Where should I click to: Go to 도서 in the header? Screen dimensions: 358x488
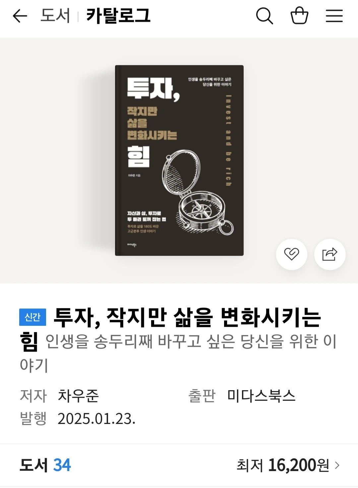pyautogui.click(x=55, y=16)
